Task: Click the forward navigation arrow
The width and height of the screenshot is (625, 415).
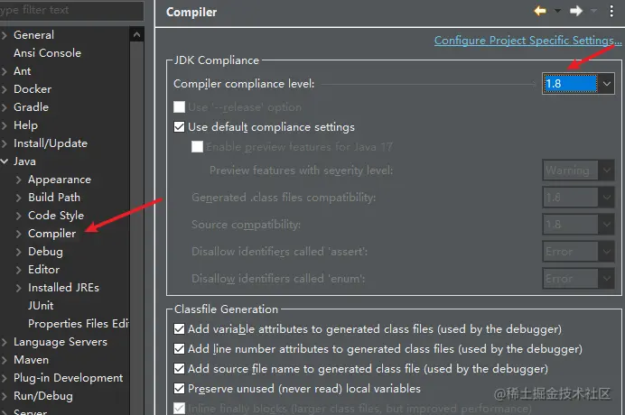Action: 576,11
